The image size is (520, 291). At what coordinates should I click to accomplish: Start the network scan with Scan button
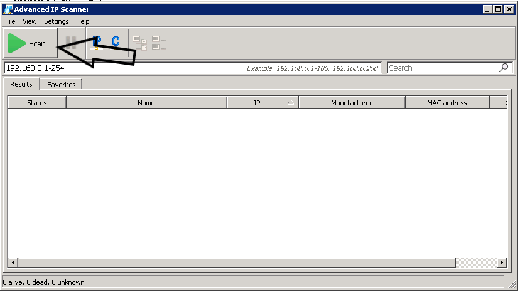30,44
